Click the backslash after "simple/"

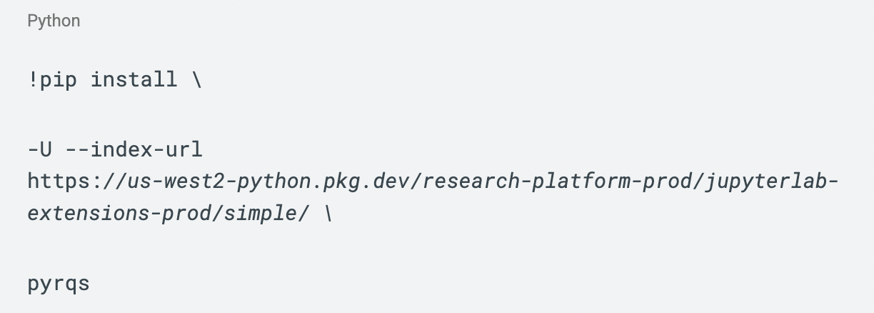tap(327, 214)
